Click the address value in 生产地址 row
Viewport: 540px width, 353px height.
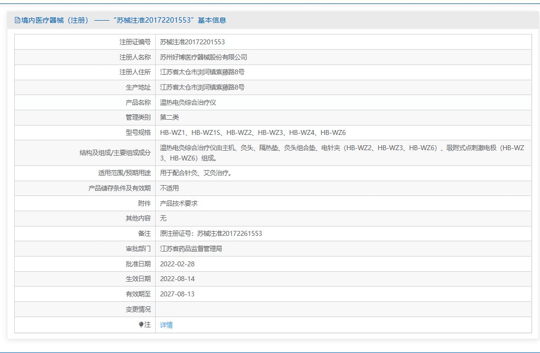tap(202, 87)
